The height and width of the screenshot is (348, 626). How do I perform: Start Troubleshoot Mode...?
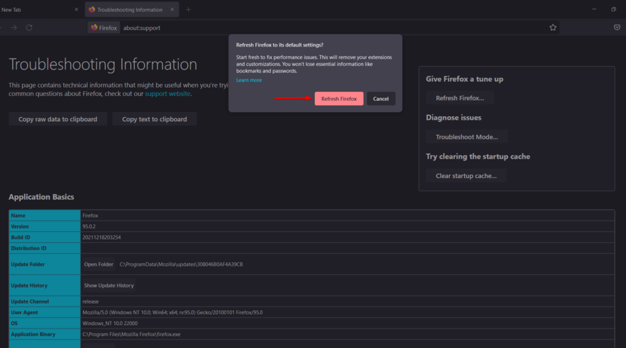click(x=467, y=137)
